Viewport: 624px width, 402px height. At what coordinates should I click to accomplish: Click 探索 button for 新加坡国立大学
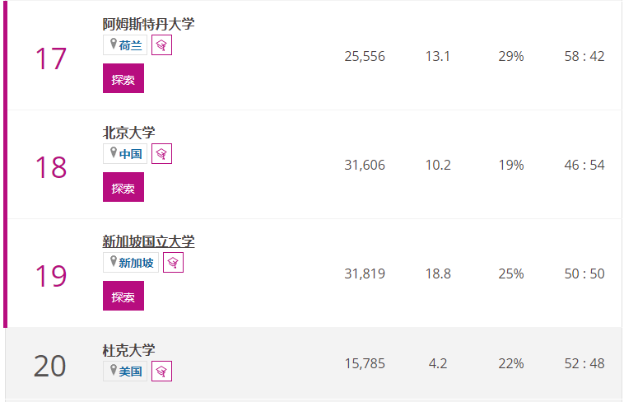pos(123,296)
